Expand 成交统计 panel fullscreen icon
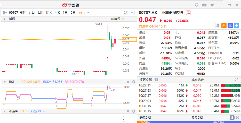241x123 pixels. click(236, 80)
